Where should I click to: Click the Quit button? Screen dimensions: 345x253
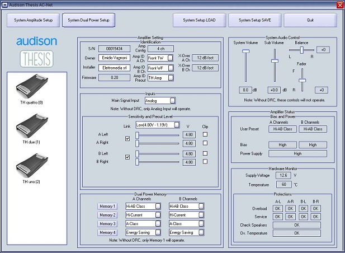pyautogui.click(x=310, y=20)
